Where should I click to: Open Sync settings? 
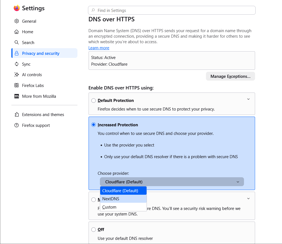tap(44, 64)
